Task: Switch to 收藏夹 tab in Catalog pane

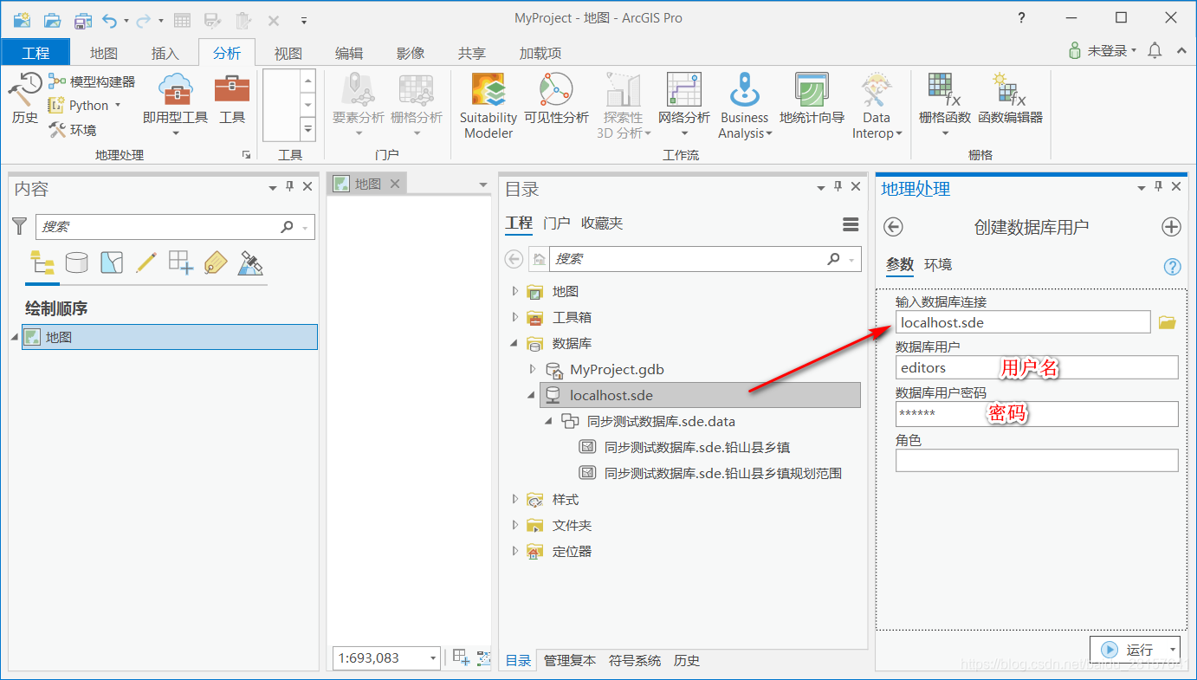Action: pyautogui.click(x=602, y=223)
